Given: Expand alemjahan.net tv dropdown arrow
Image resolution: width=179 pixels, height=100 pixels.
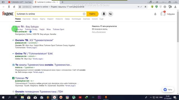Looking at the screenshot, I should (x=33, y=81).
